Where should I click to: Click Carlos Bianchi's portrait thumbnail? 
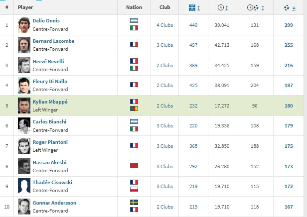pyautogui.click(x=24, y=125)
